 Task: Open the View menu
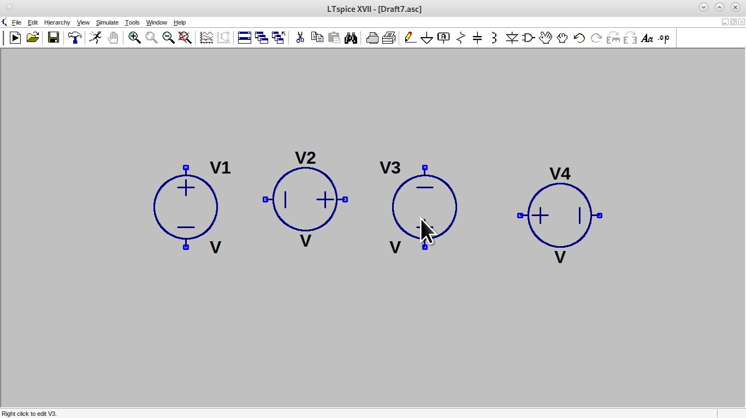tap(83, 22)
